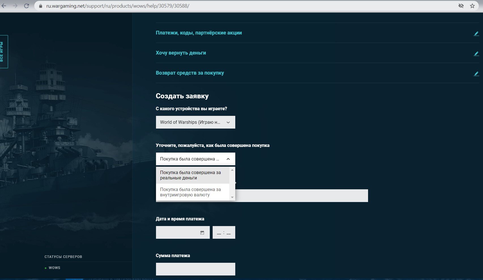The image size is (483, 280).
Task: Click the dropdown list scrollbar down arrow
Action: point(232,197)
